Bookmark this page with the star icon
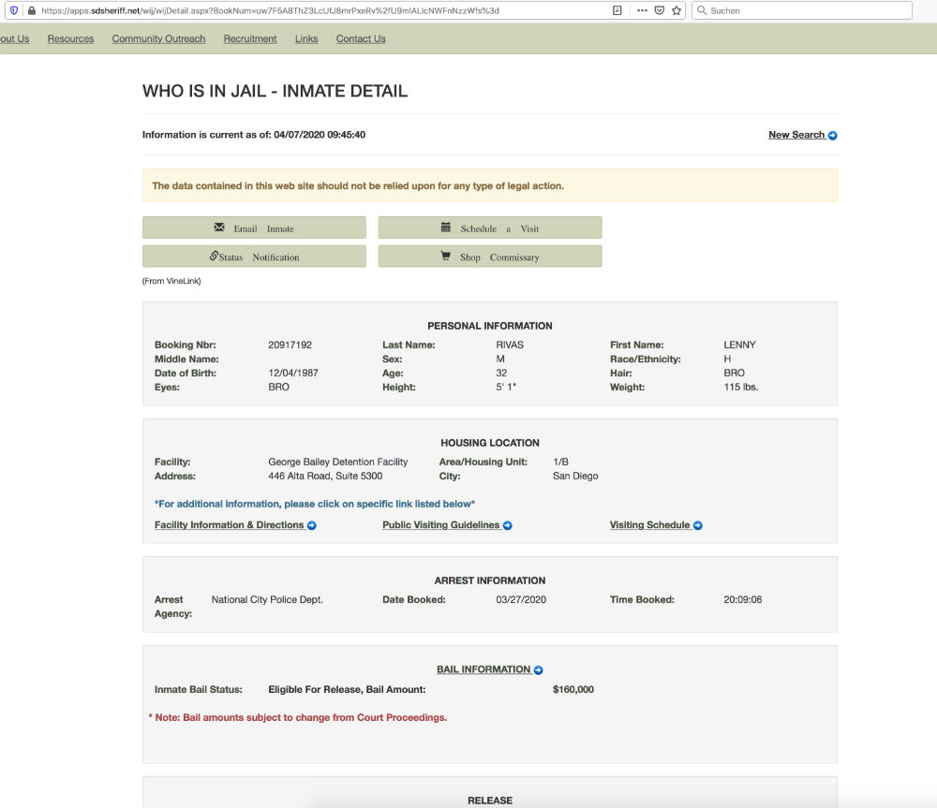Image resolution: width=937 pixels, height=808 pixels. tap(676, 10)
